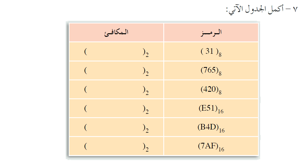
Task: Select the (B4D) hexadecimal symbol cell
Action: click(x=211, y=127)
